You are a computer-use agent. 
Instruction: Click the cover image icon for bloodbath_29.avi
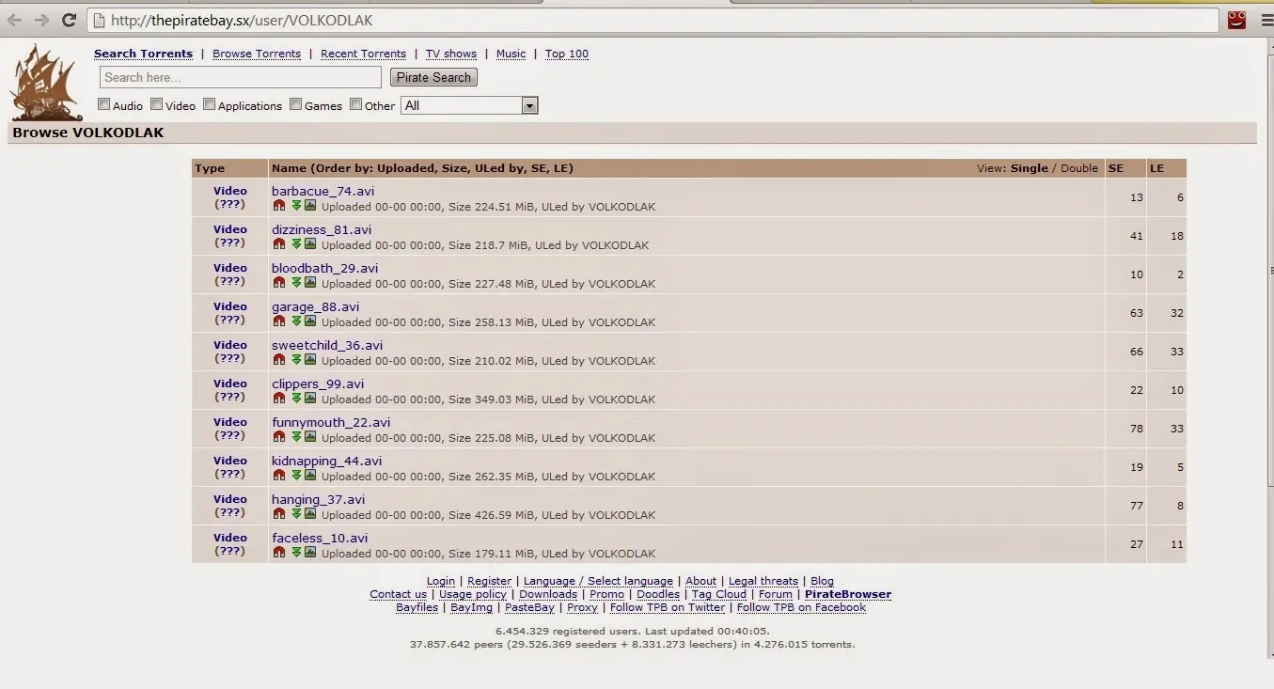tap(310, 282)
